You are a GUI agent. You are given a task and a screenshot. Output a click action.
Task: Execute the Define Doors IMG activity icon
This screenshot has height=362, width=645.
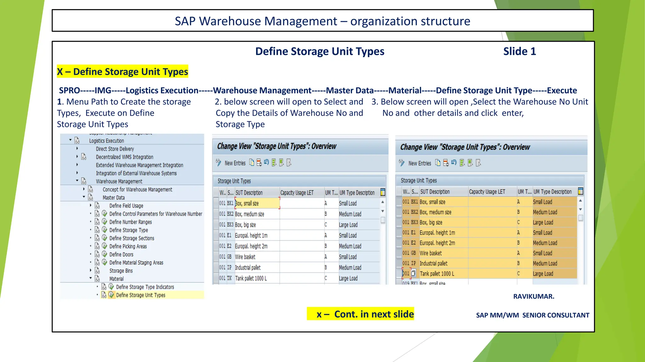105,254
